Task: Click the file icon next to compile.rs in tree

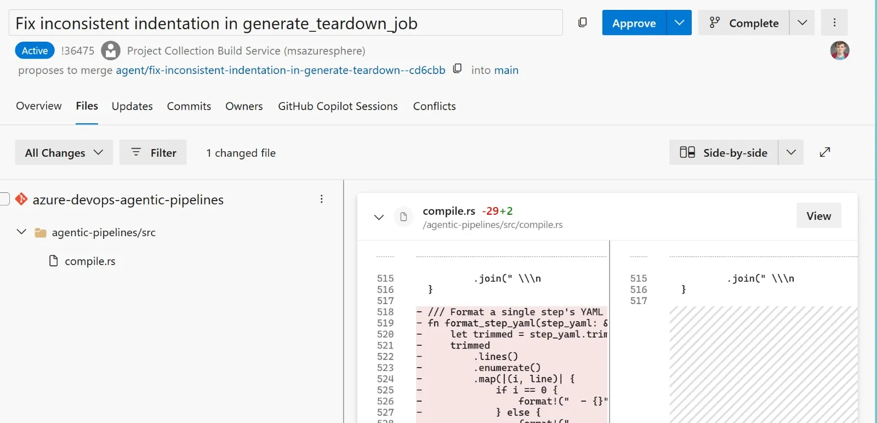Action: pos(54,261)
